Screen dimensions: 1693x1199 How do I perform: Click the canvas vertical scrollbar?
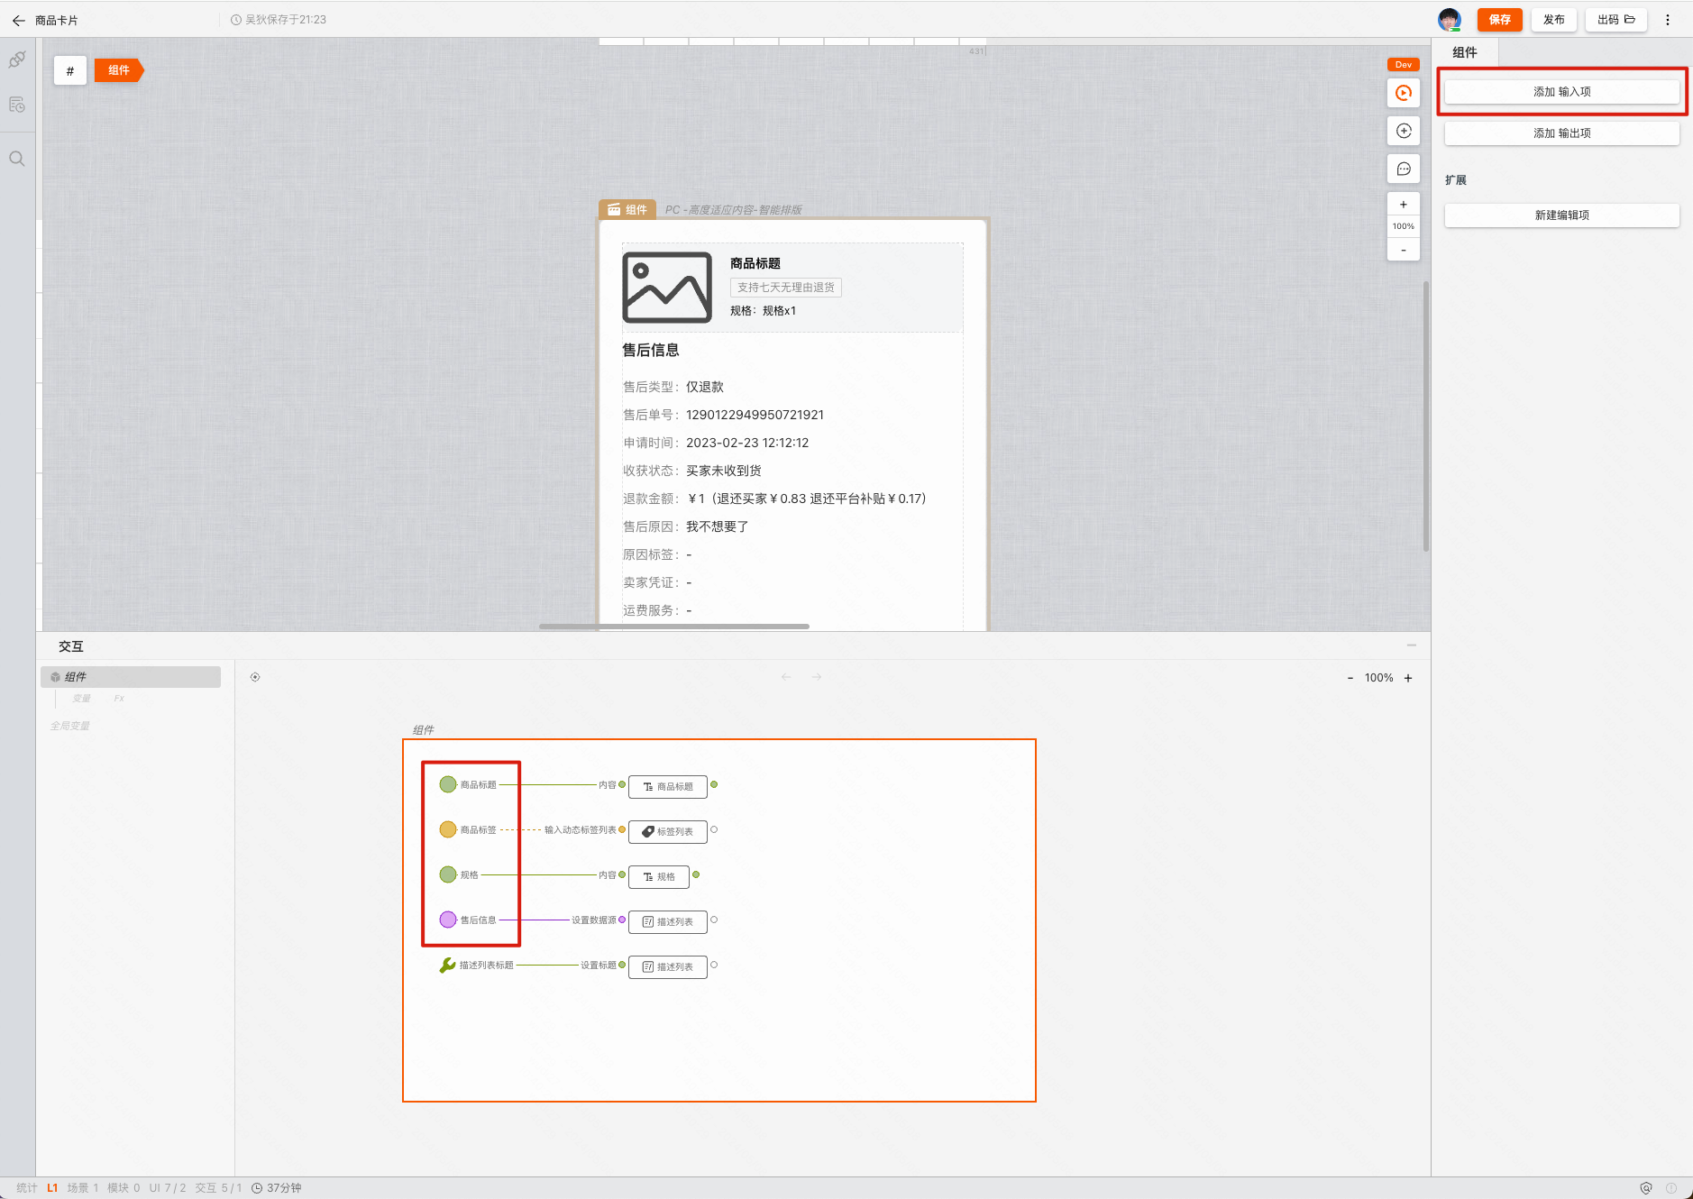pos(1425,416)
